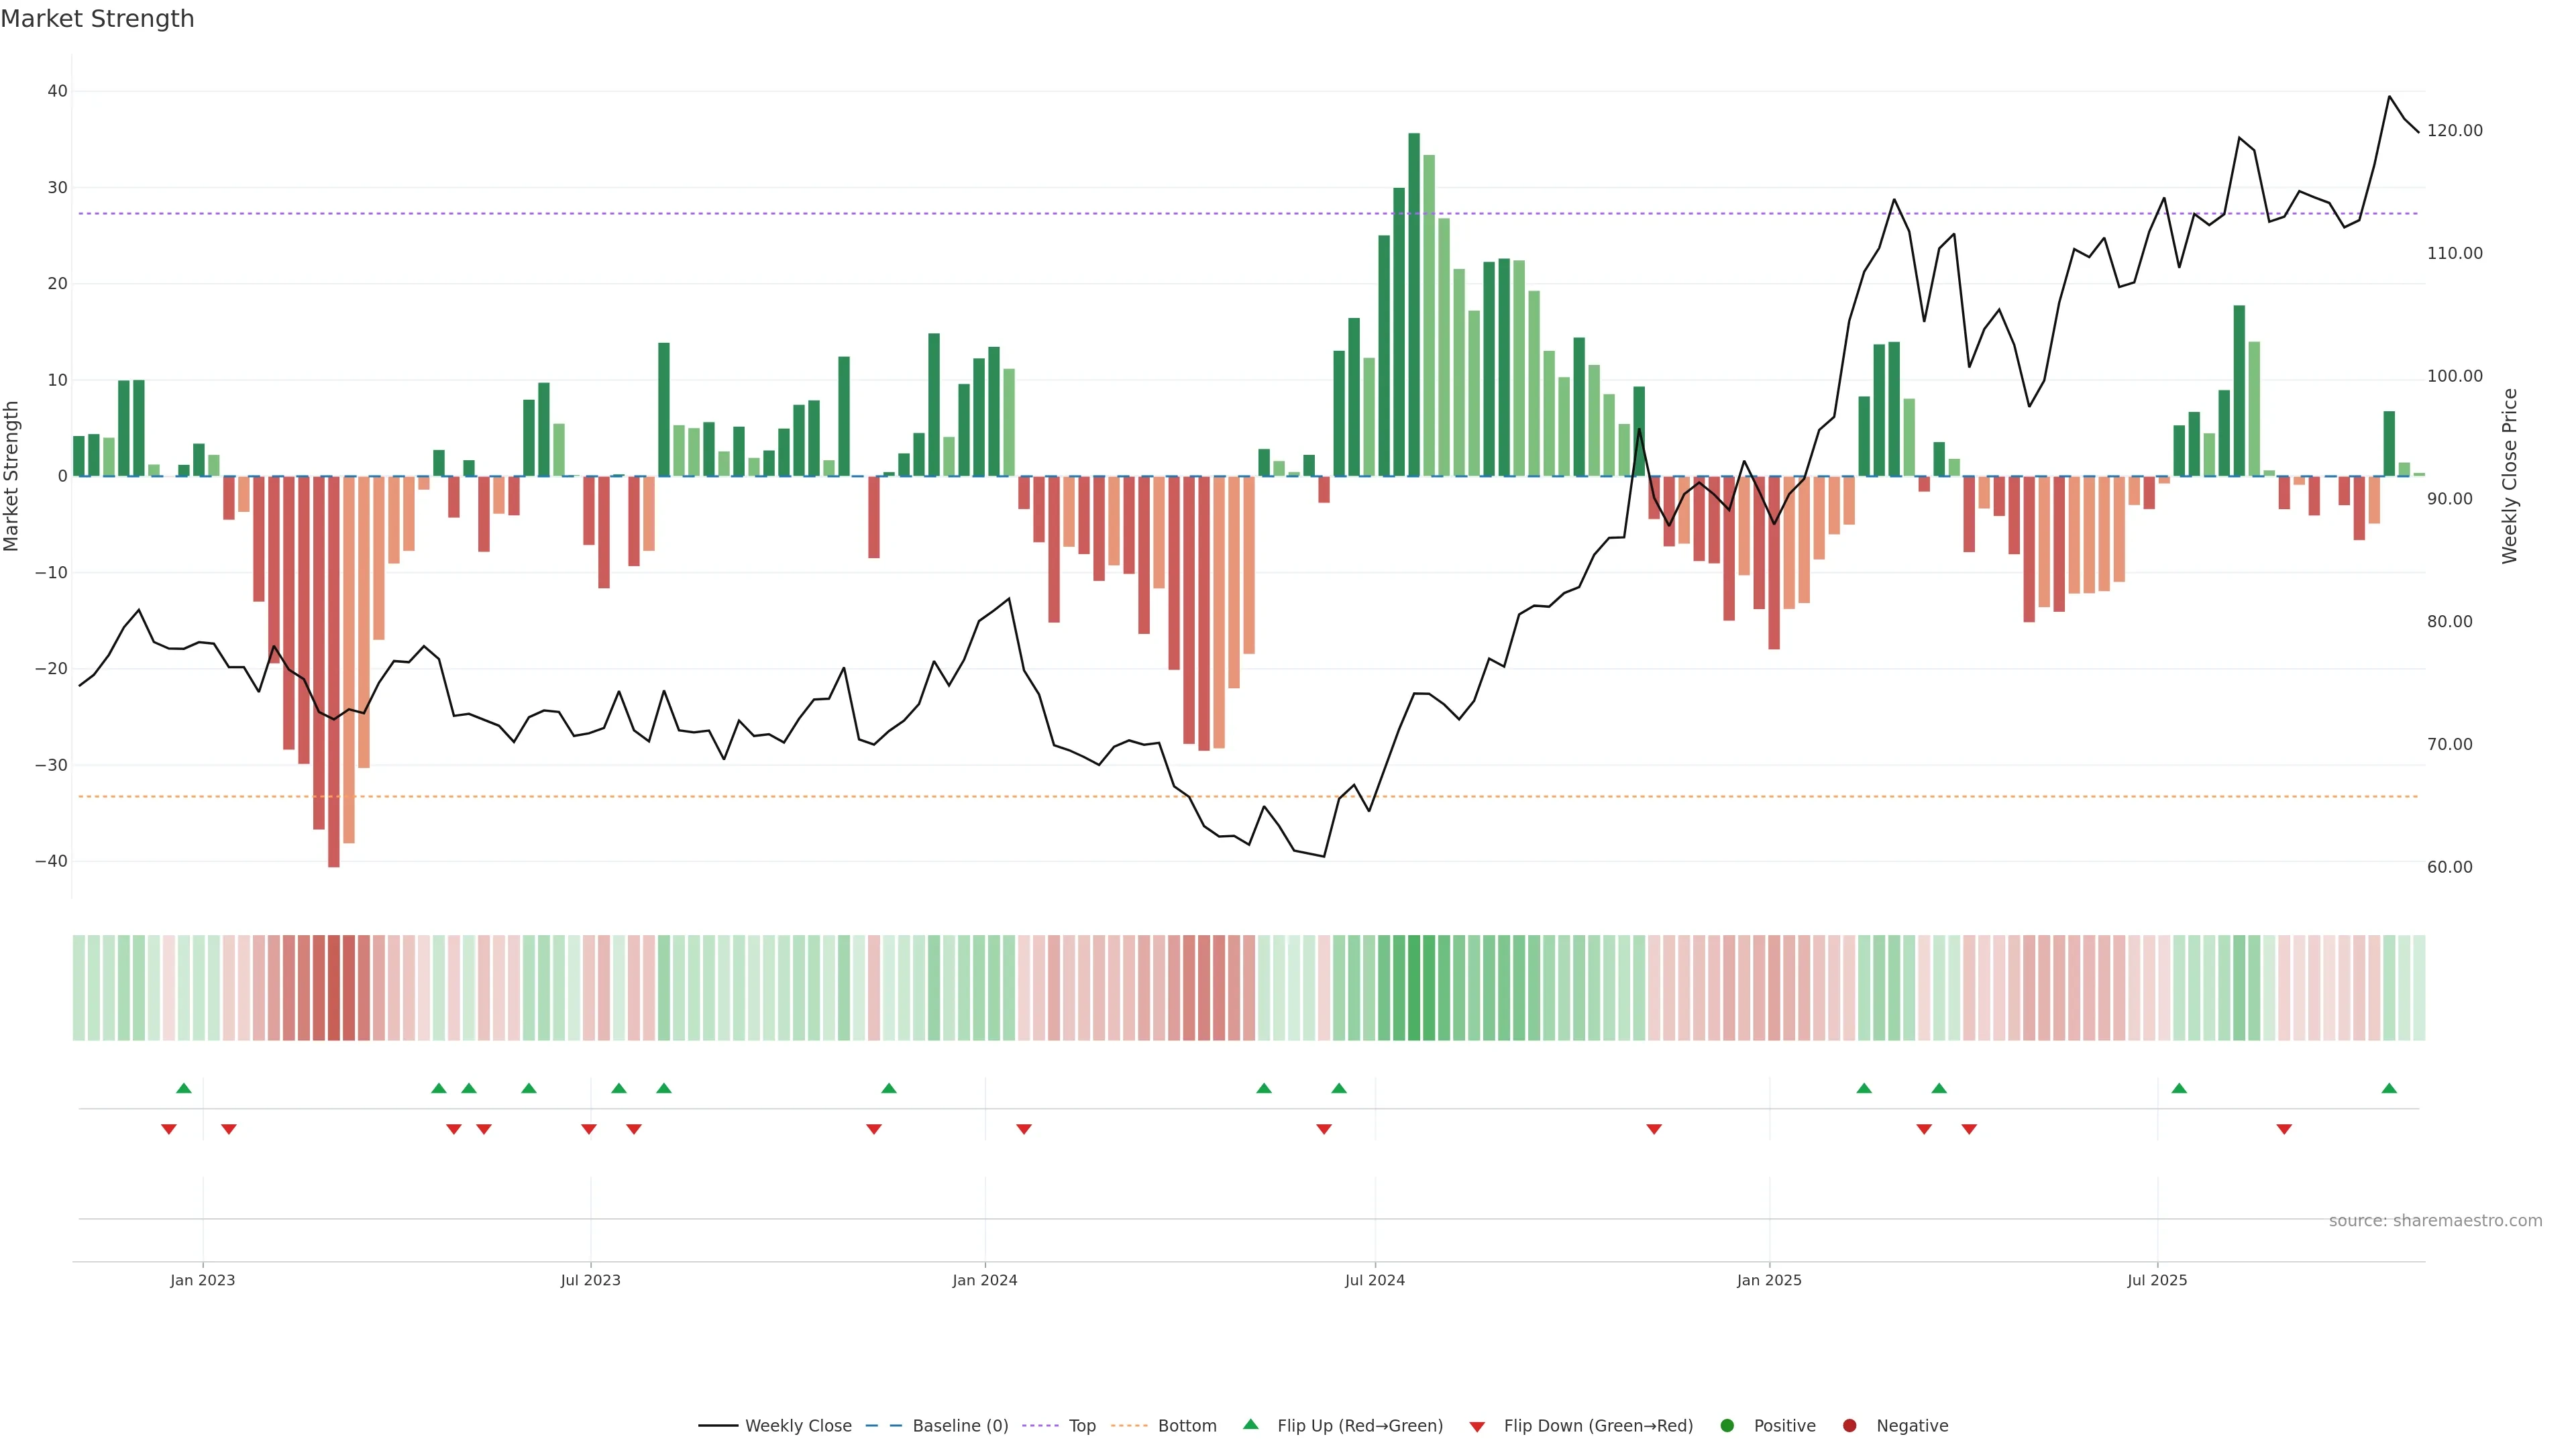Screen dimensions: 2576x1449
Task: Click the Jul 2025 x-axis label
Action: click(x=2157, y=1280)
